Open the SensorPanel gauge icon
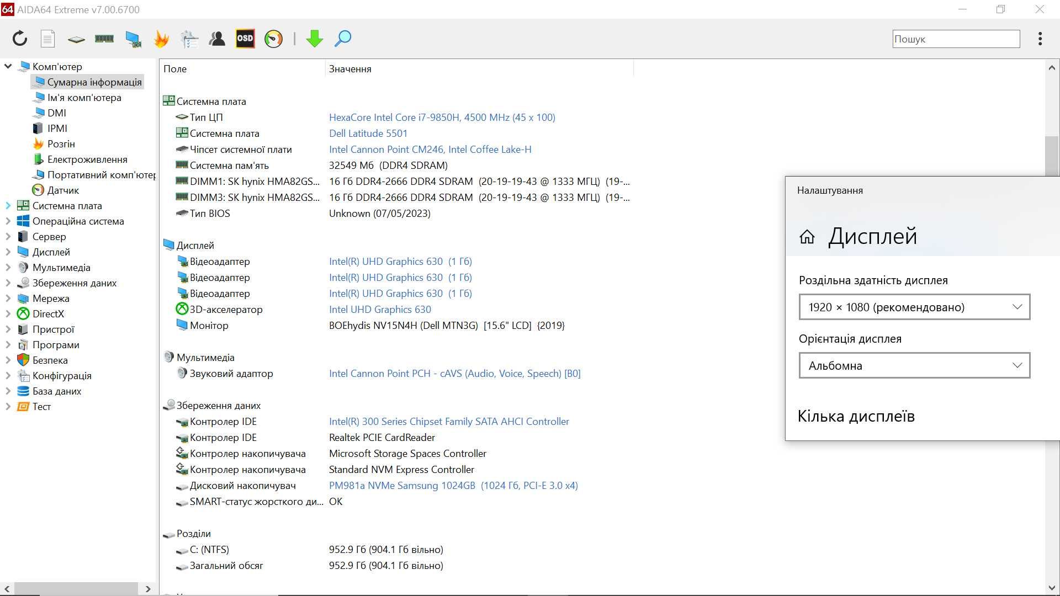Screen dimensions: 1060x596 (273, 39)
